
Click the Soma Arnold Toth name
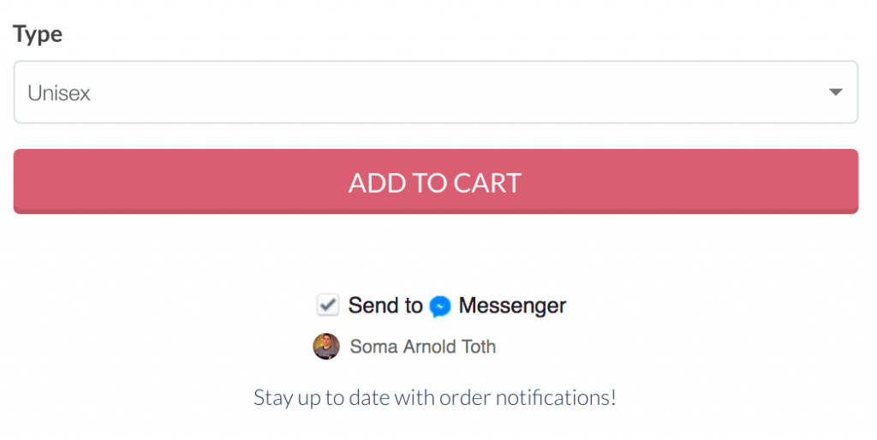423,347
